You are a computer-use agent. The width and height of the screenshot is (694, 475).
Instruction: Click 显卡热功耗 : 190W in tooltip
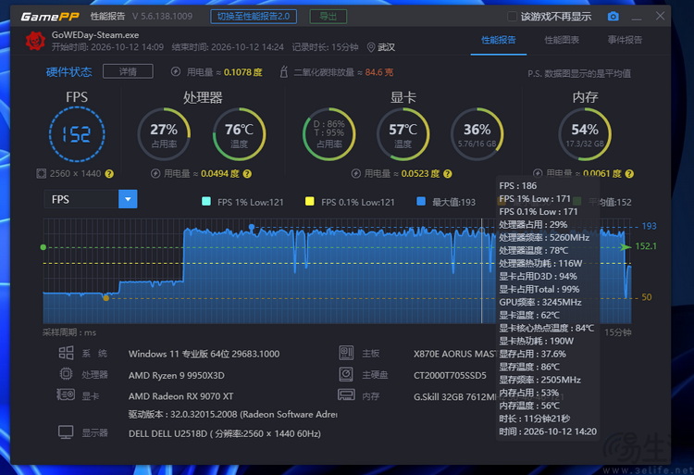[536, 341]
